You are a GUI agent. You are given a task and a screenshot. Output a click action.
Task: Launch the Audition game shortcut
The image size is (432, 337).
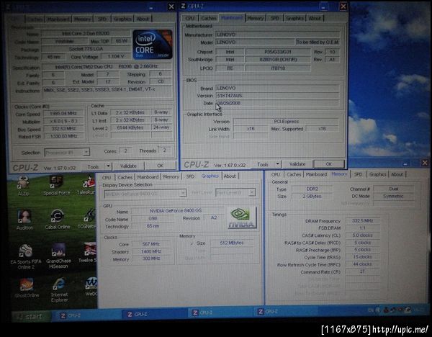(x=24, y=220)
